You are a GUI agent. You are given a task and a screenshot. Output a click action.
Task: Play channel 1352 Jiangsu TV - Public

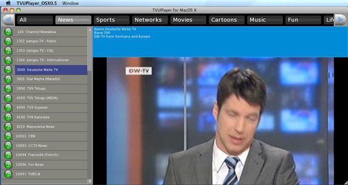click(51, 41)
